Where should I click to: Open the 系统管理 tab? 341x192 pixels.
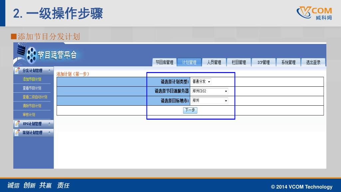(x=288, y=62)
